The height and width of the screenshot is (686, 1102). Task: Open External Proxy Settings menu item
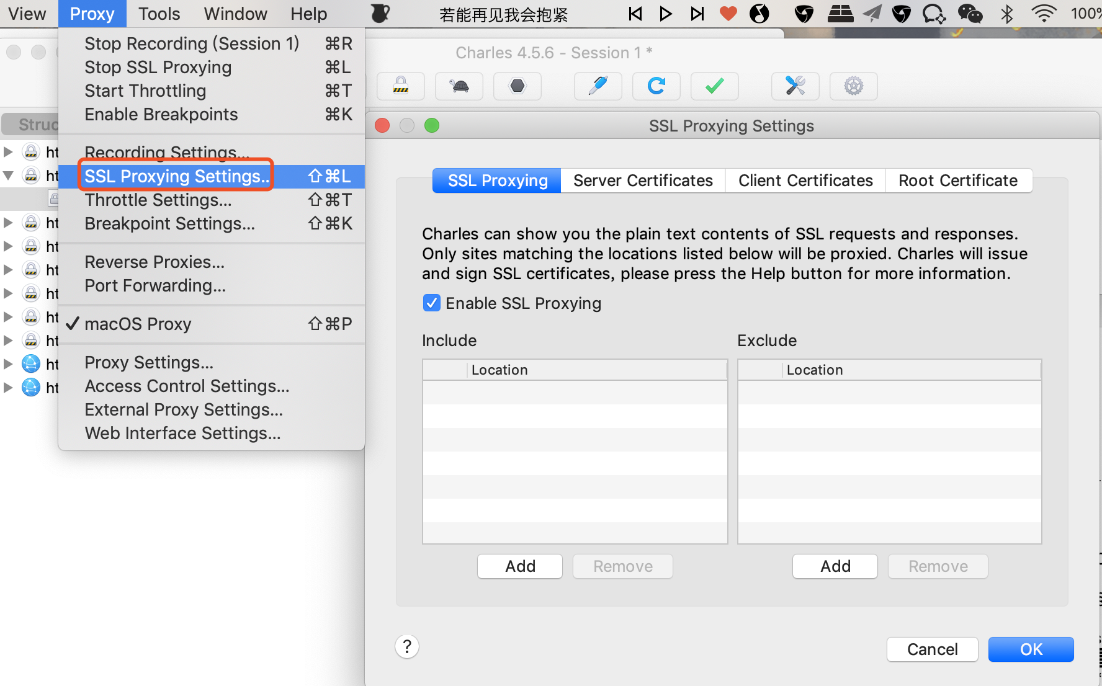(211, 409)
